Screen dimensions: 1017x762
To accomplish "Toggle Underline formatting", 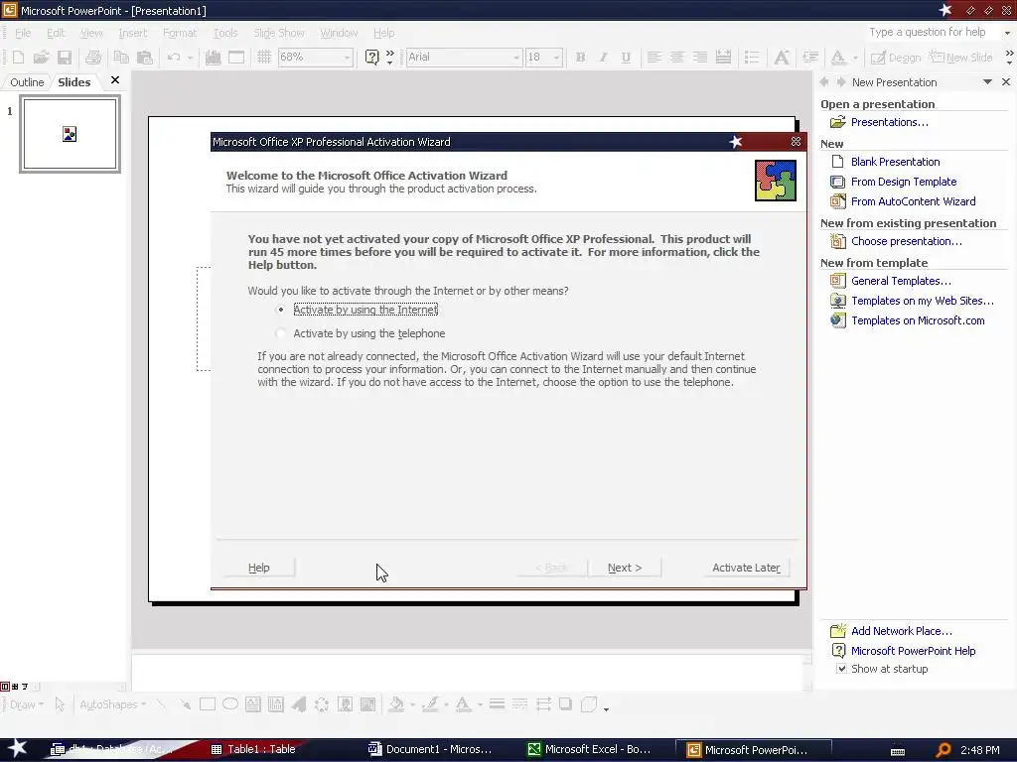I will [x=626, y=57].
